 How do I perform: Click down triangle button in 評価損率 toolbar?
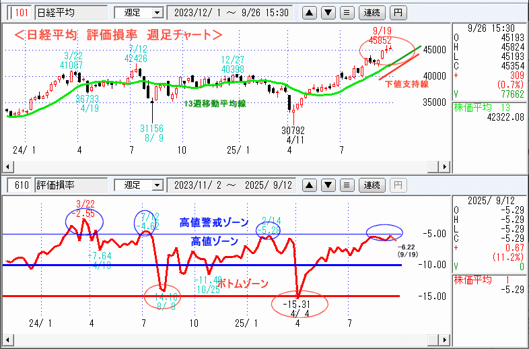[x=327, y=185]
